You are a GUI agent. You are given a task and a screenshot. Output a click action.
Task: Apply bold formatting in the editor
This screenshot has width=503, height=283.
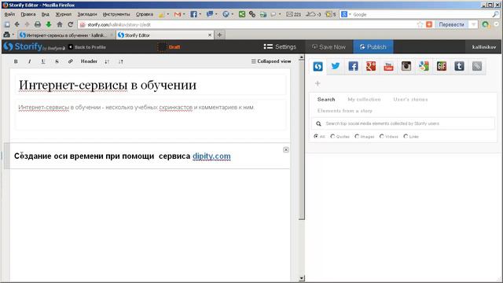click(16, 61)
